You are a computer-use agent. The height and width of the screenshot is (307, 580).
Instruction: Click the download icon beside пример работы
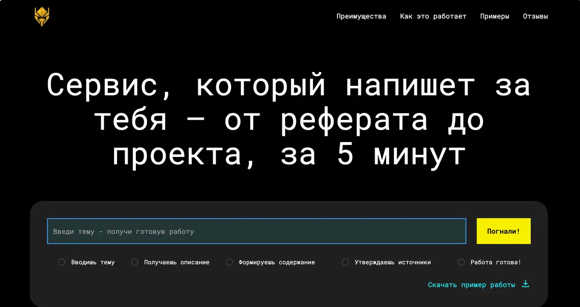pyautogui.click(x=525, y=284)
